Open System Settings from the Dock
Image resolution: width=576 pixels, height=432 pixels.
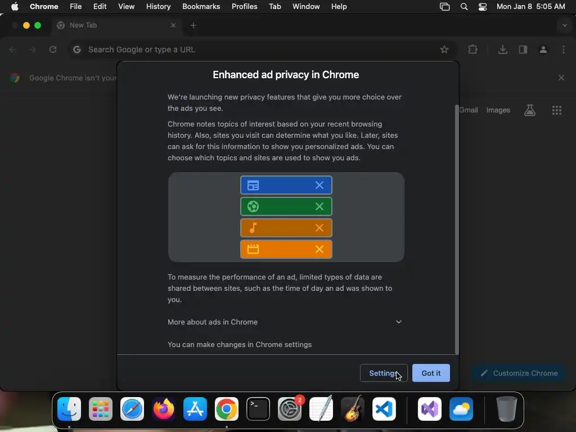coord(290,409)
